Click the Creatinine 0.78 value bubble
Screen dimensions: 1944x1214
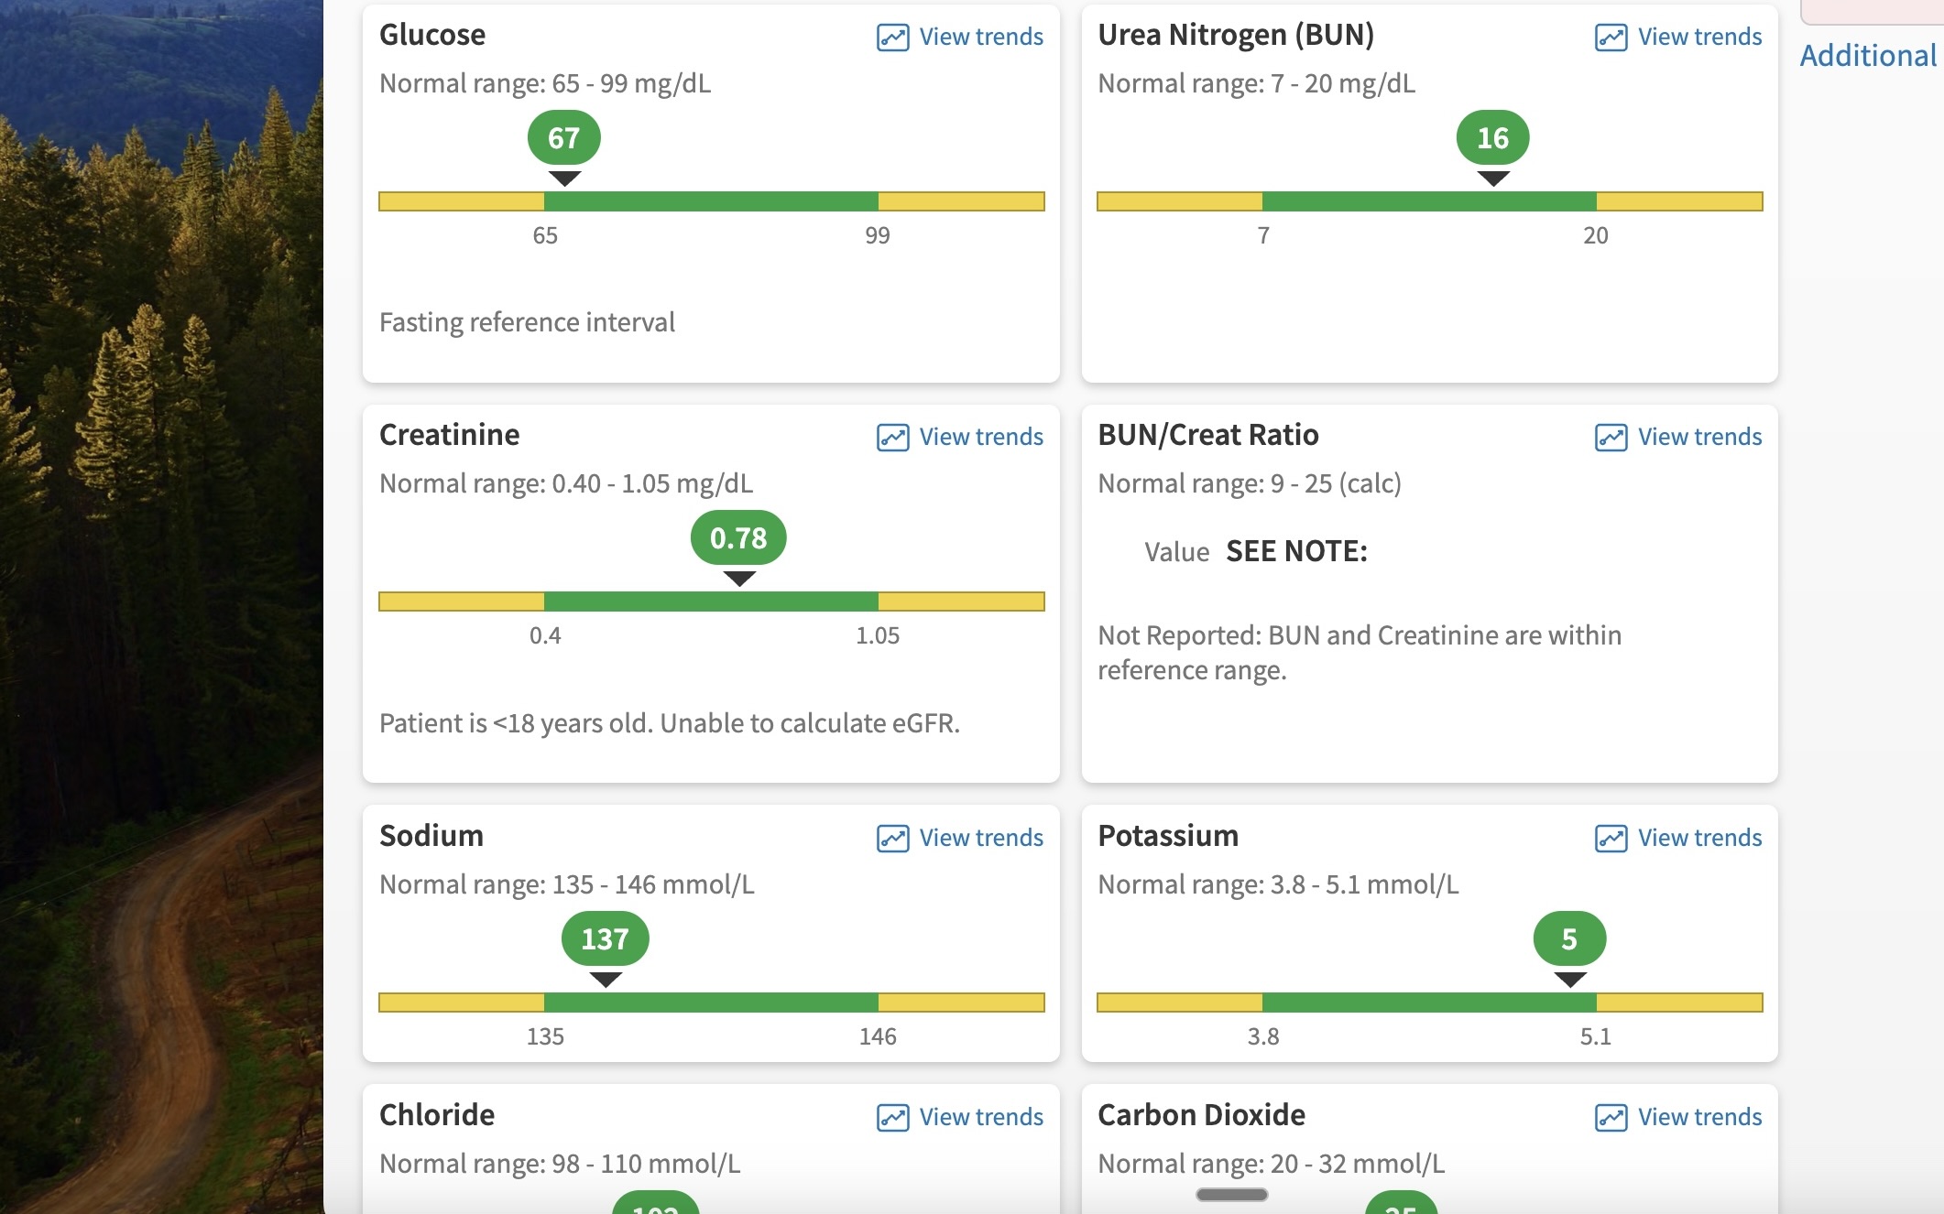click(x=738, y=538)
